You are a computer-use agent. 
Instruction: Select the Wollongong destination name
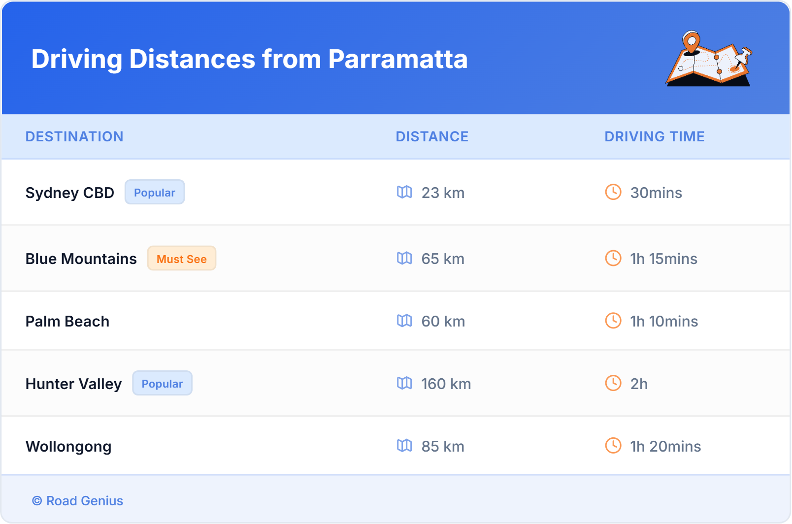[x=68, y=446]
